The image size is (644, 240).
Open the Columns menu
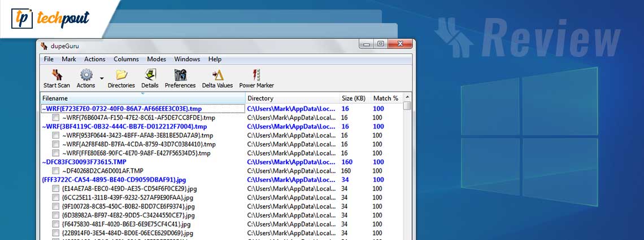tap(126, 59)
